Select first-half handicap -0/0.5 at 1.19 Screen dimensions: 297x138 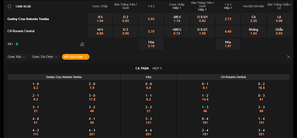pyautogui.click(x=177, y=19)
